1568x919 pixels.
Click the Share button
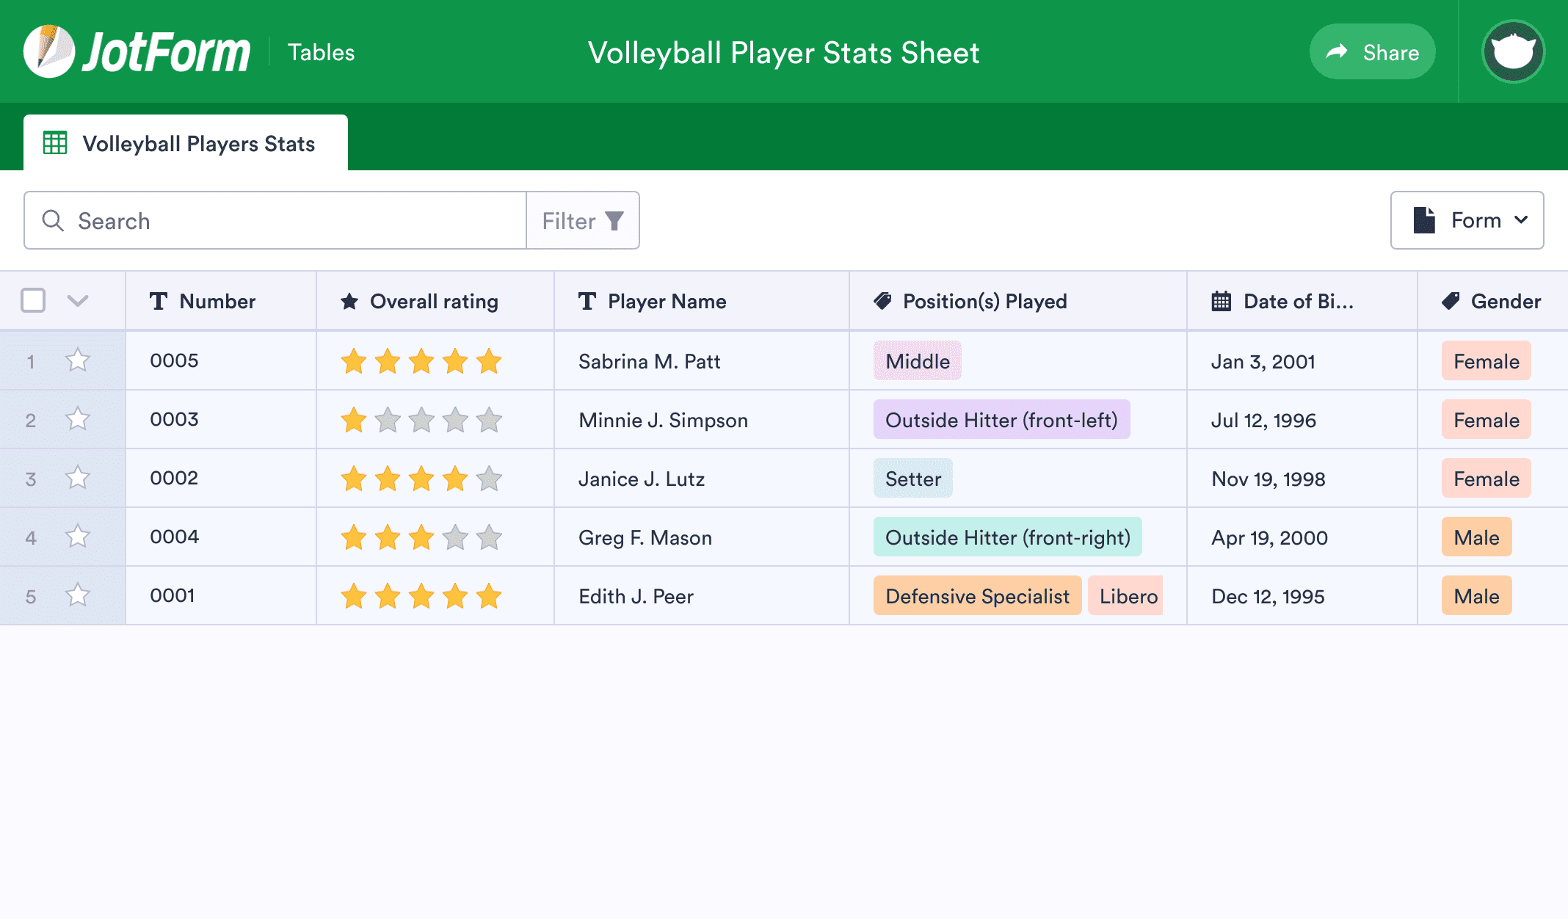(1372, 51)
